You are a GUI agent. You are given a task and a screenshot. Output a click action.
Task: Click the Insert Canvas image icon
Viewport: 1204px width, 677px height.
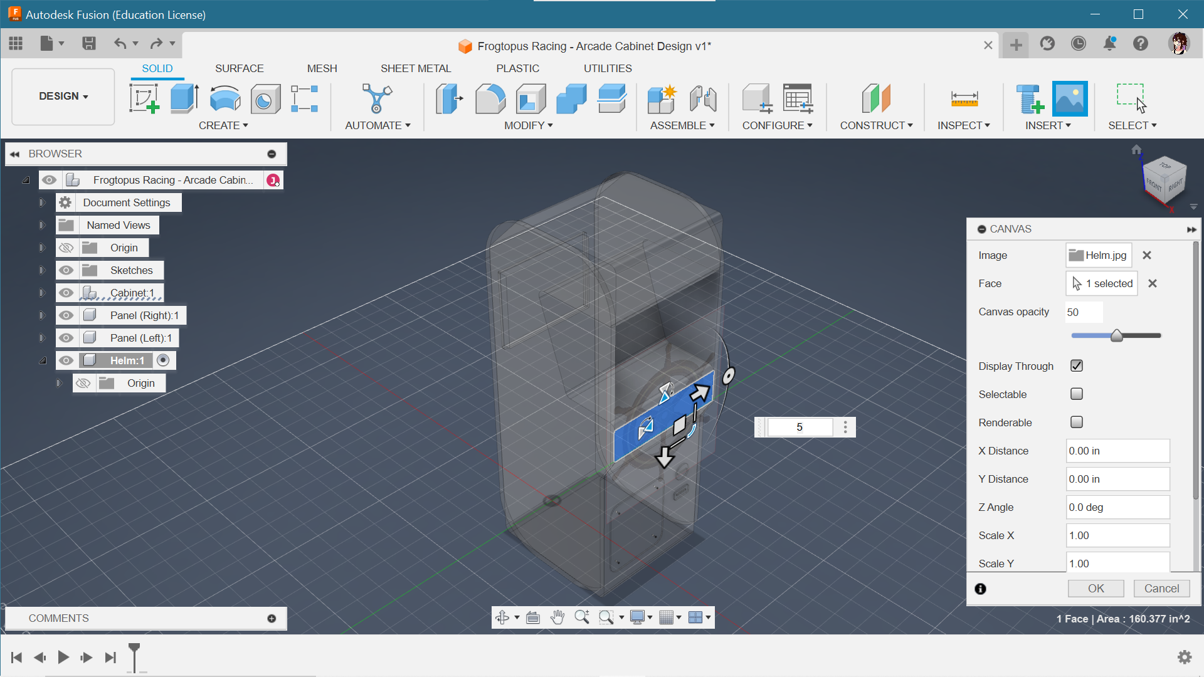click(1070, 98)
